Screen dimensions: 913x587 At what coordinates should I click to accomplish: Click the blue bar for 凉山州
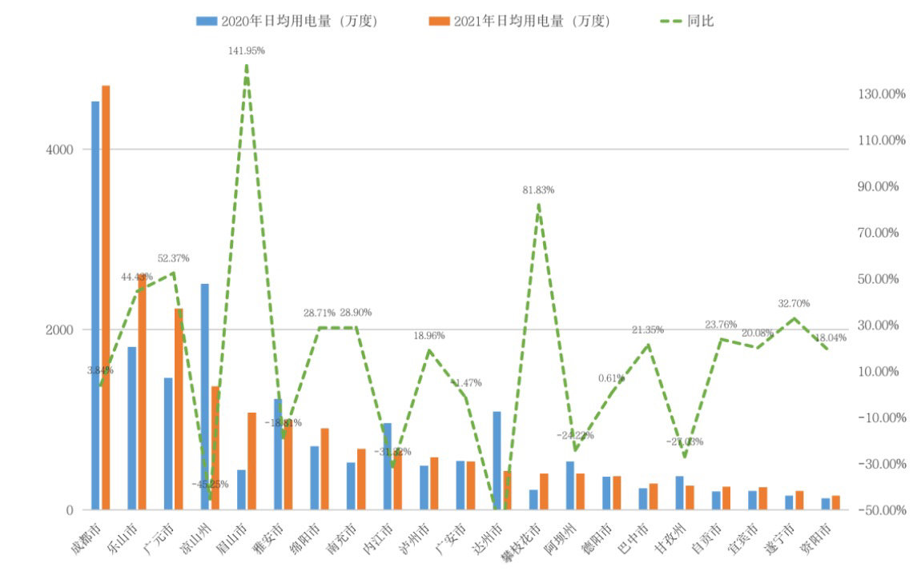click(x=205, y=396)
